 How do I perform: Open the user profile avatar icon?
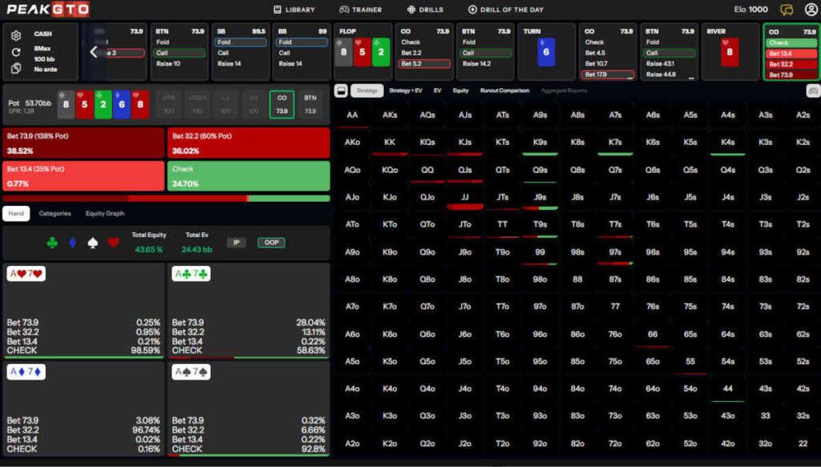(811, 10)
